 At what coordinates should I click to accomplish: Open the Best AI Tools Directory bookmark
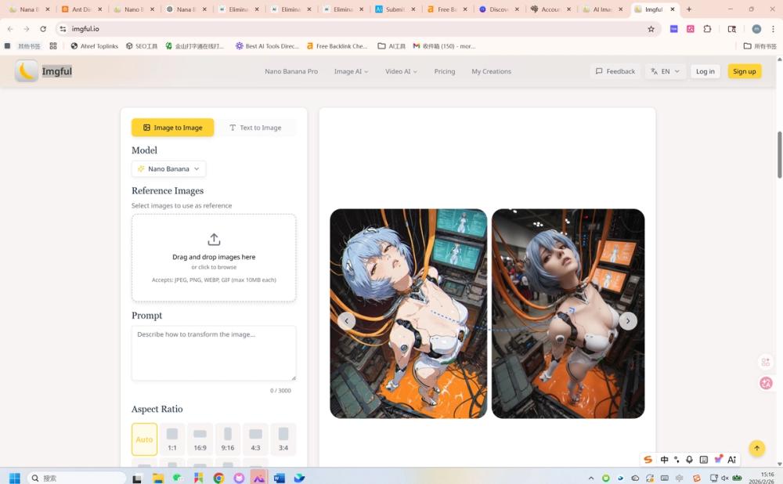(267, 46)
